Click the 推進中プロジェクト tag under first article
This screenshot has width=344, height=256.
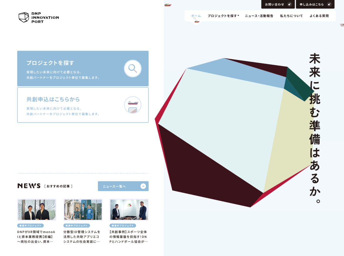(x=31, y=225)
